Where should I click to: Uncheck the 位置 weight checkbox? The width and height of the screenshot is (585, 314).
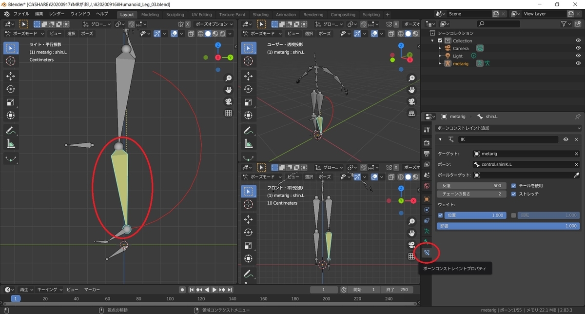pyautogui.click(x=441, y=215)
